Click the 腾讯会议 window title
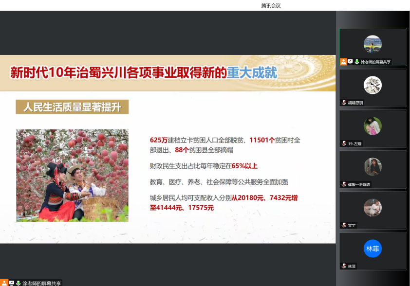 [271, 5]
